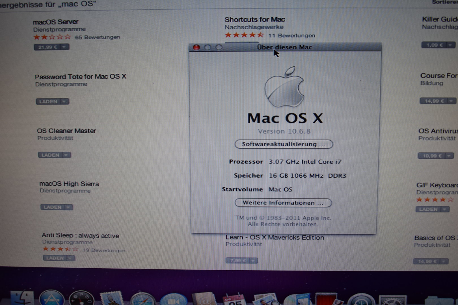Buy the app priced 7,99 €
The image size is (458, 305).
[237, 261]
